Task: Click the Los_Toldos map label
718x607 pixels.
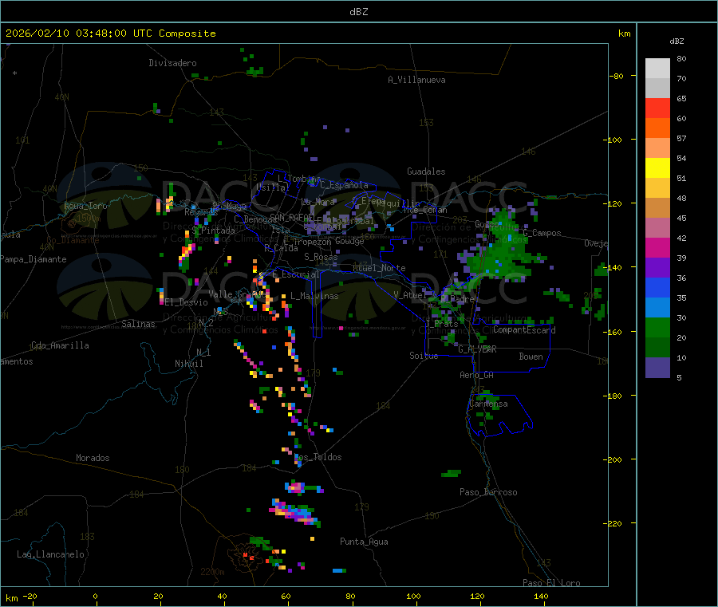Action: (x=318, y=457)
